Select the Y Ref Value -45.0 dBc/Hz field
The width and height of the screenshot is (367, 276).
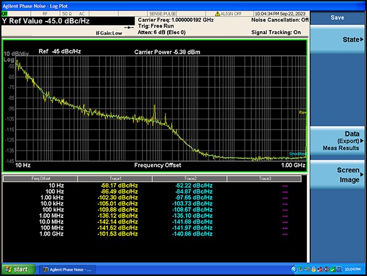pos(68,21)
